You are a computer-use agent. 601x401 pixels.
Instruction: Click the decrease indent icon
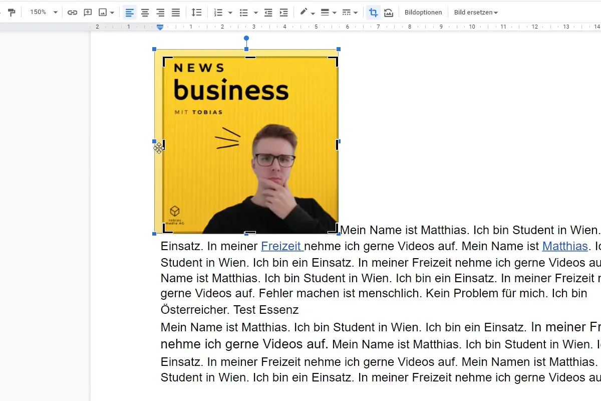(x=268, y=13)
